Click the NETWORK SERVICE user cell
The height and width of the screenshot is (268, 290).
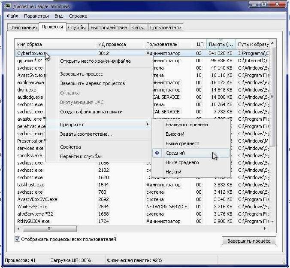click(167, 207)
